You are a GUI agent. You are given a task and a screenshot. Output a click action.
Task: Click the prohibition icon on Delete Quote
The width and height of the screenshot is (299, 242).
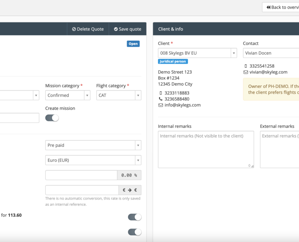click(x=74, y=29)
